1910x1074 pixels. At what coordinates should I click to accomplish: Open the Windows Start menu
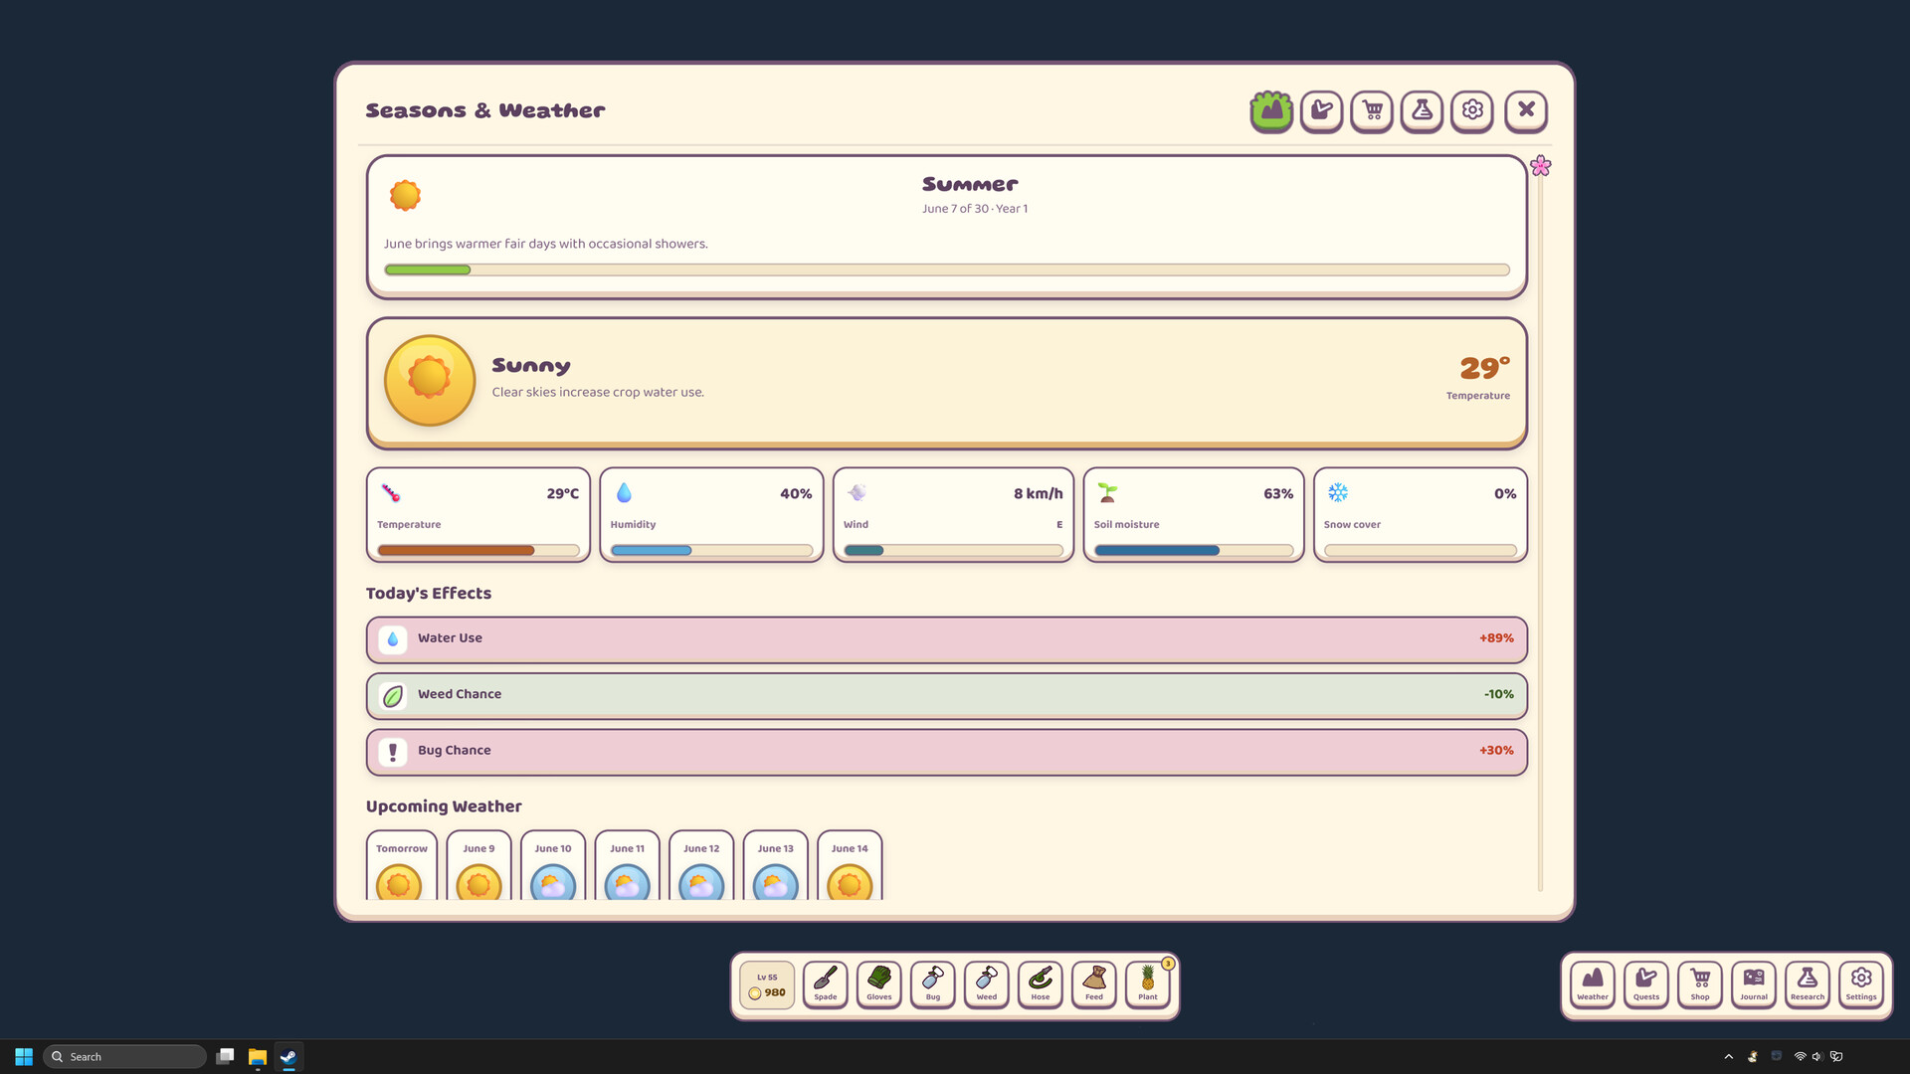click(x=24, y=1056)
